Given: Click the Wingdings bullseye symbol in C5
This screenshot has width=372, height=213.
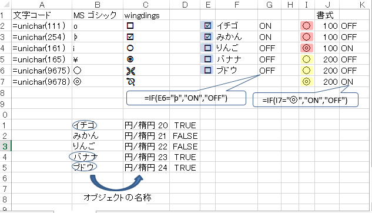Looking at the screenshot, I should click(130, 59).
